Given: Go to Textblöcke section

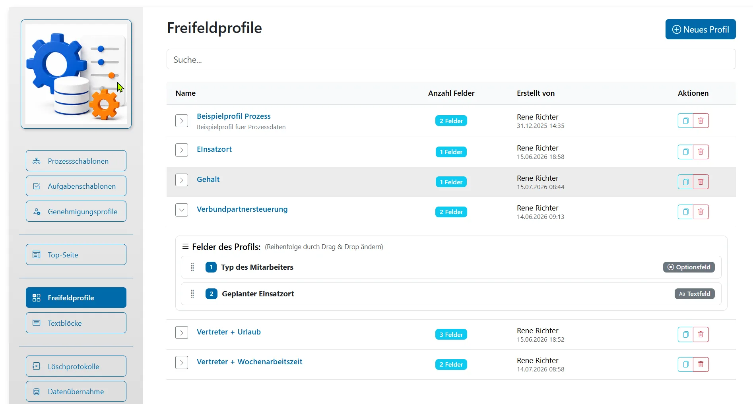Looking at the screenshot, I should pos(76,323).
